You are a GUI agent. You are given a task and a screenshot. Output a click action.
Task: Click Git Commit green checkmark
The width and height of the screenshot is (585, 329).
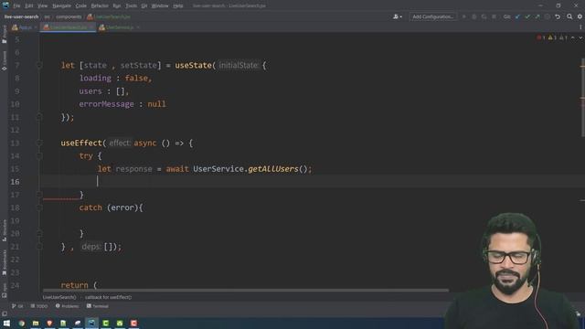527,16
